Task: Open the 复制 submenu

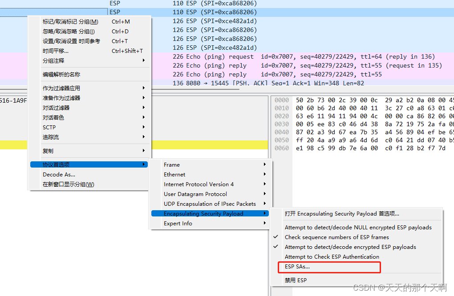Action: point(48,151)
